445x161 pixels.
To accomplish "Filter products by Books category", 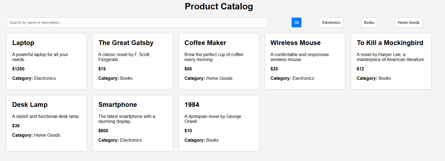I will pos(369,23).
